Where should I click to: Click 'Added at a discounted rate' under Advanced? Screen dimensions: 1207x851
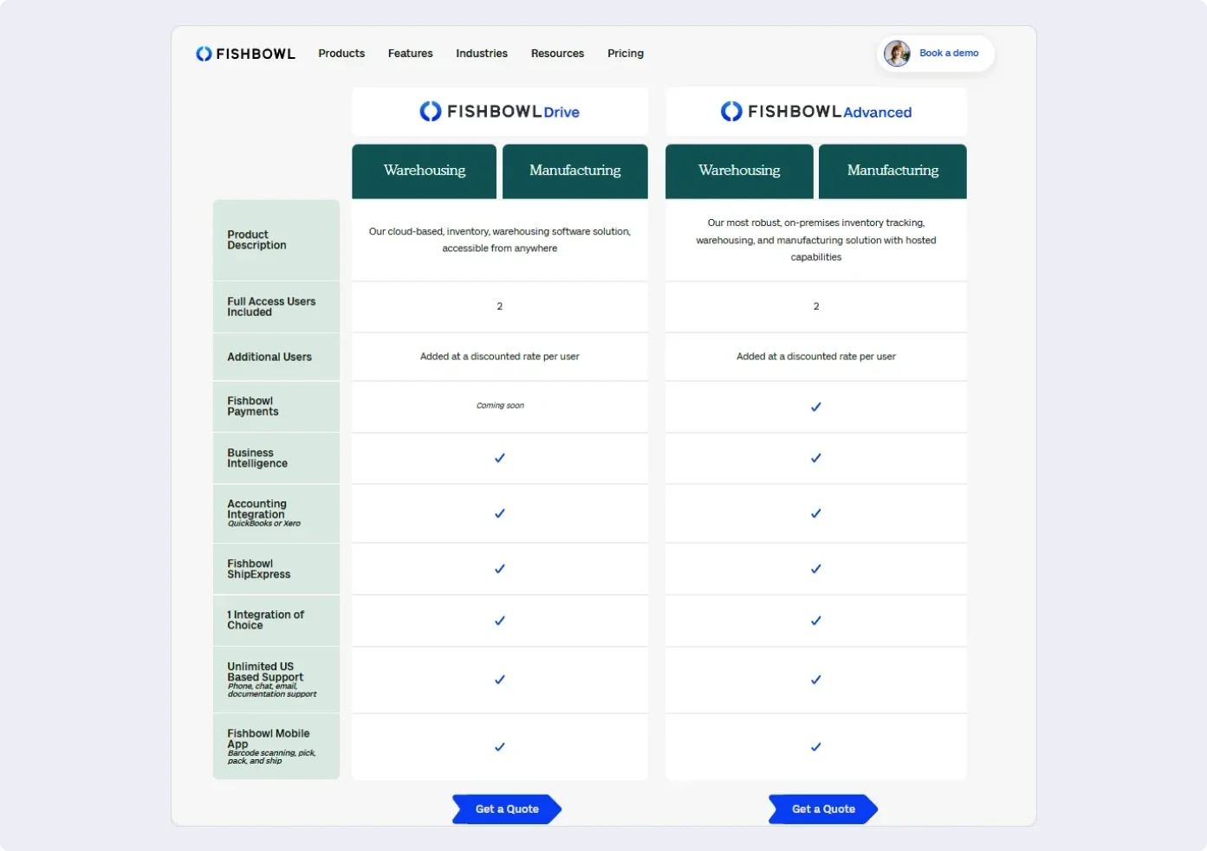(816, 357)
